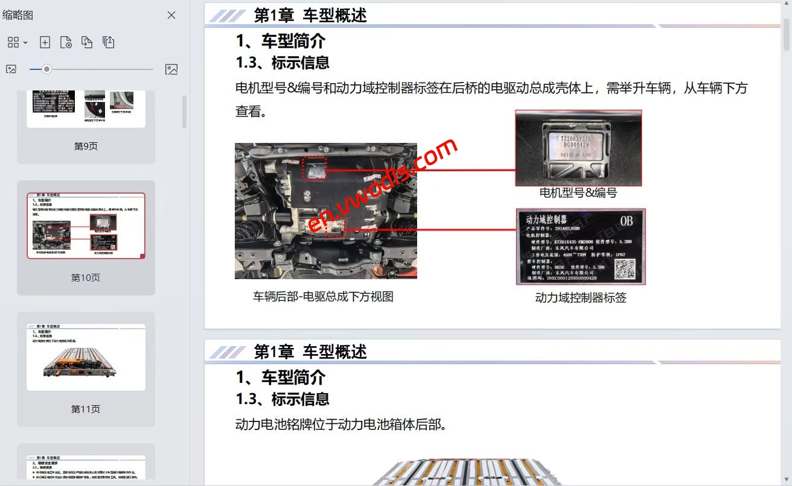This screenshot has height=486, width=792.
Task: Click the replace page icon
Action: point(88,42)
